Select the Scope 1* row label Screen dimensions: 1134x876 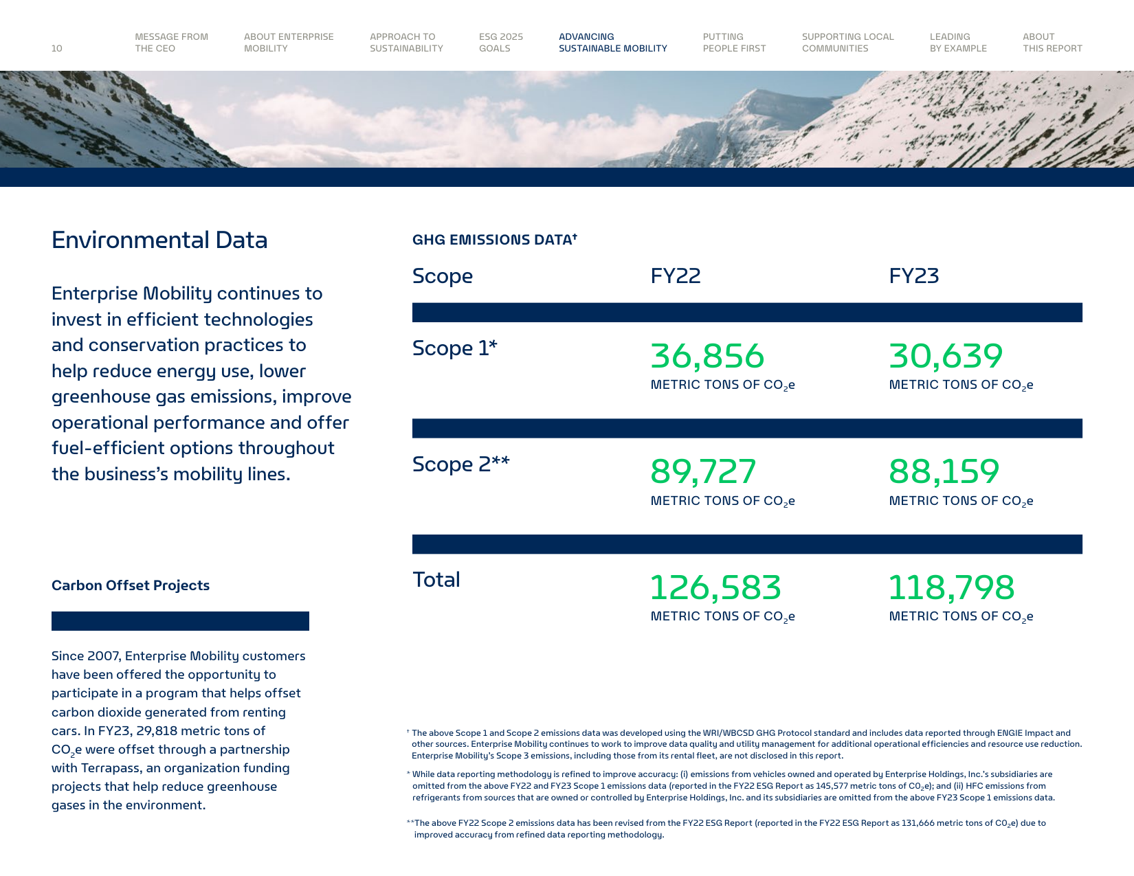click(x=454, y=348)
